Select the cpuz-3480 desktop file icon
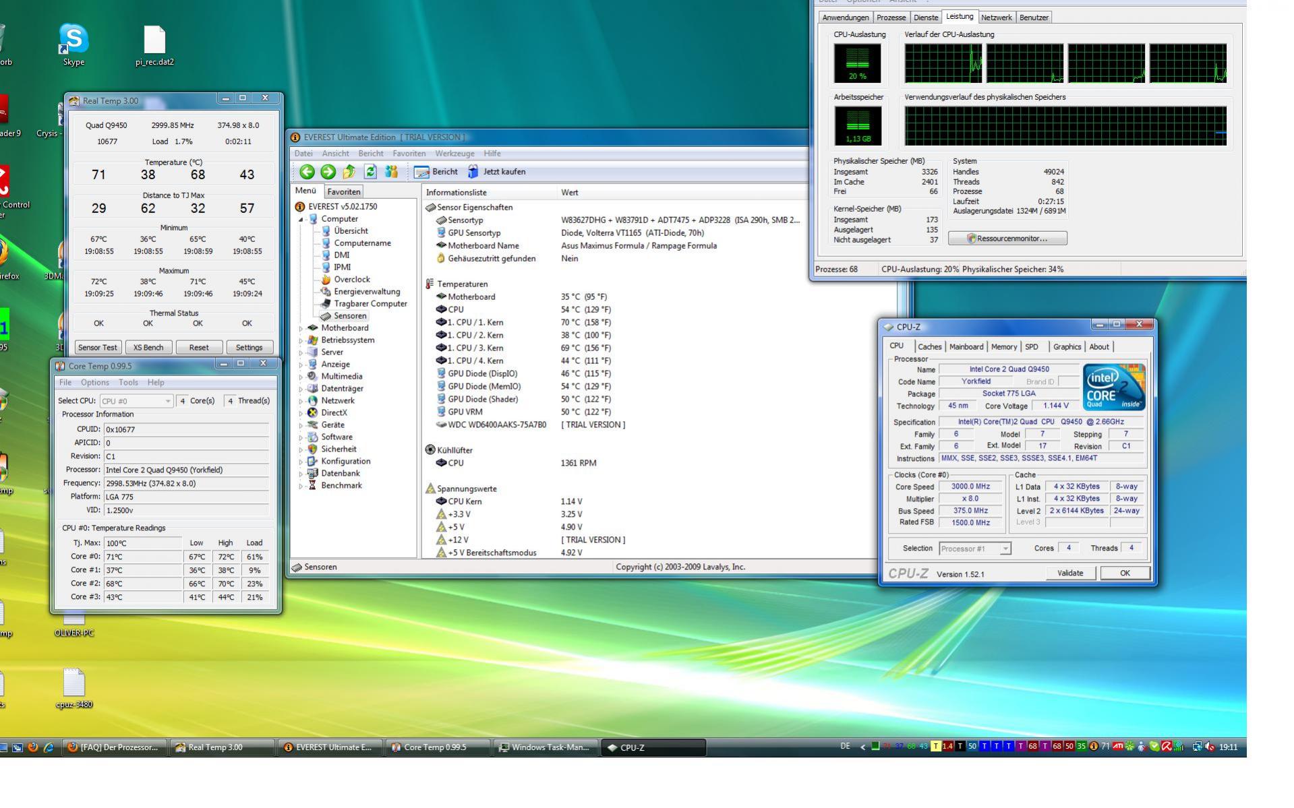Screen dimensions: 1294x808 (74, 689)
